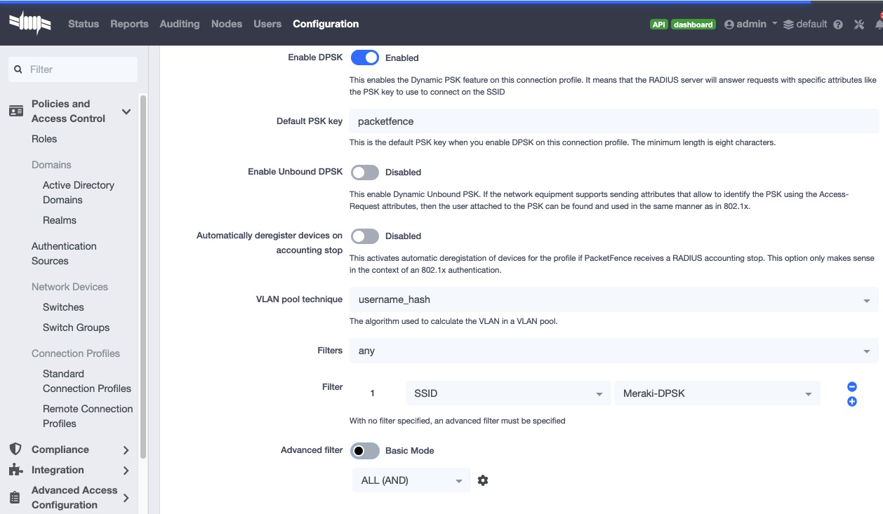Open notifications via the bell icon

tap(878, 24)
